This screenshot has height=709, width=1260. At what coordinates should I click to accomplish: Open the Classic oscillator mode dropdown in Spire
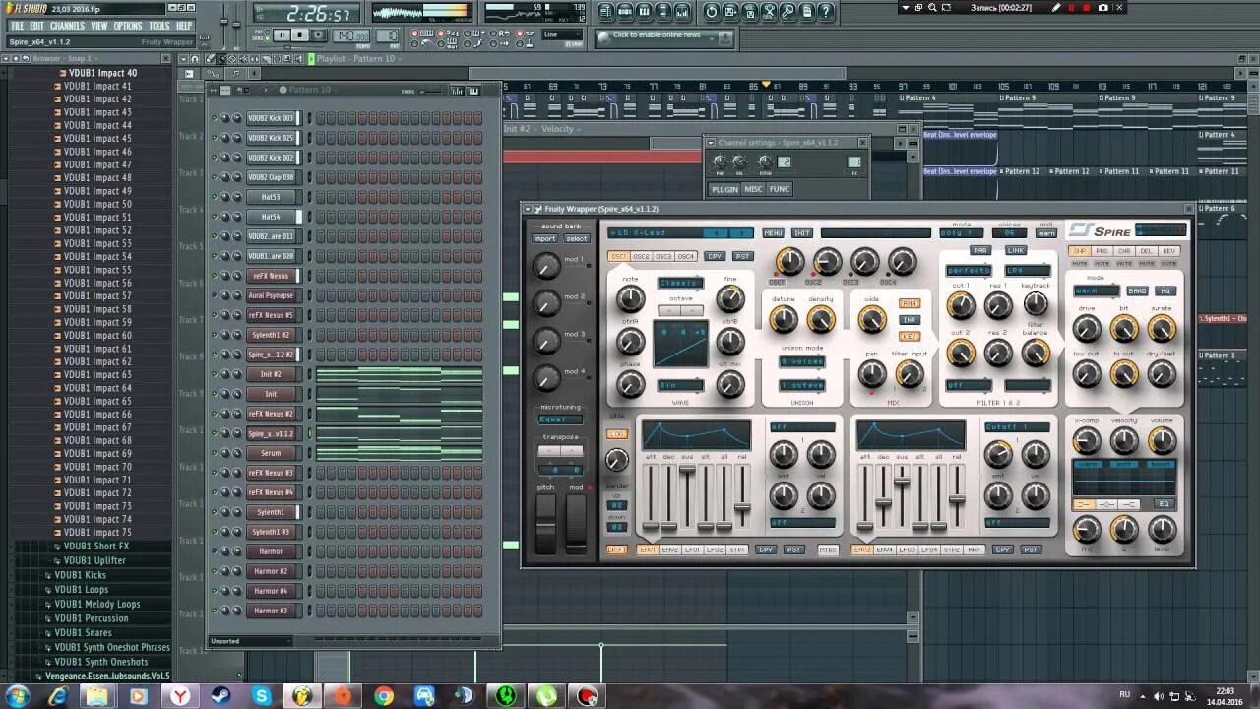click(681, 283)
